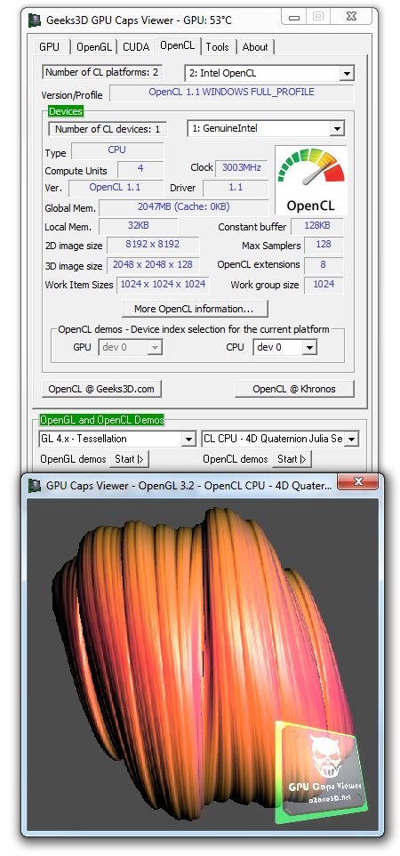Expand the GL 4.x - Tessellation demo dropdown
Viewport: 400px width, 856px height.
(x=188, y=439)
